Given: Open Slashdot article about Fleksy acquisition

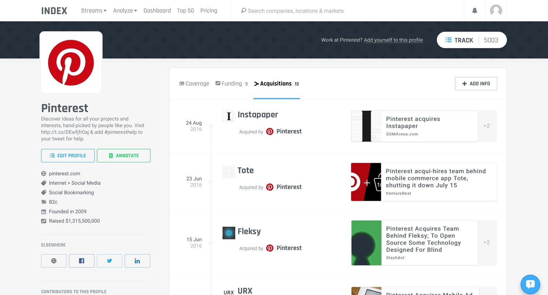Looking at the screenshot, I should point(415,243).
